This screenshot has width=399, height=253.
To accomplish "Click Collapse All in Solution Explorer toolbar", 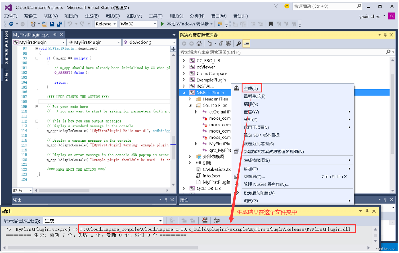I will click(x=221, y=43).
